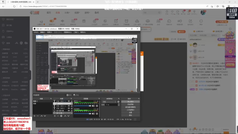
Task: Move the selected source down
Action: click(x=68, y=116)
